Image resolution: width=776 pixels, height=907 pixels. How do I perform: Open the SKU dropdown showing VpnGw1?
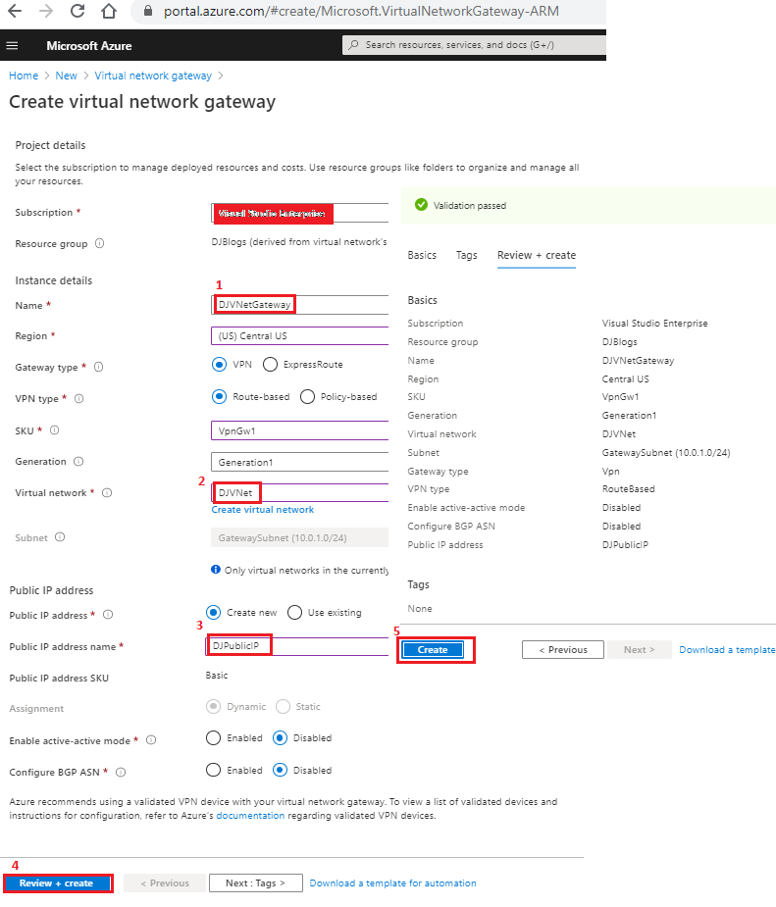300,430
